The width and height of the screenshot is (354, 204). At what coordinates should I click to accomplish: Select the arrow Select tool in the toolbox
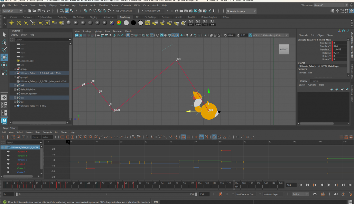coord(4,35)
